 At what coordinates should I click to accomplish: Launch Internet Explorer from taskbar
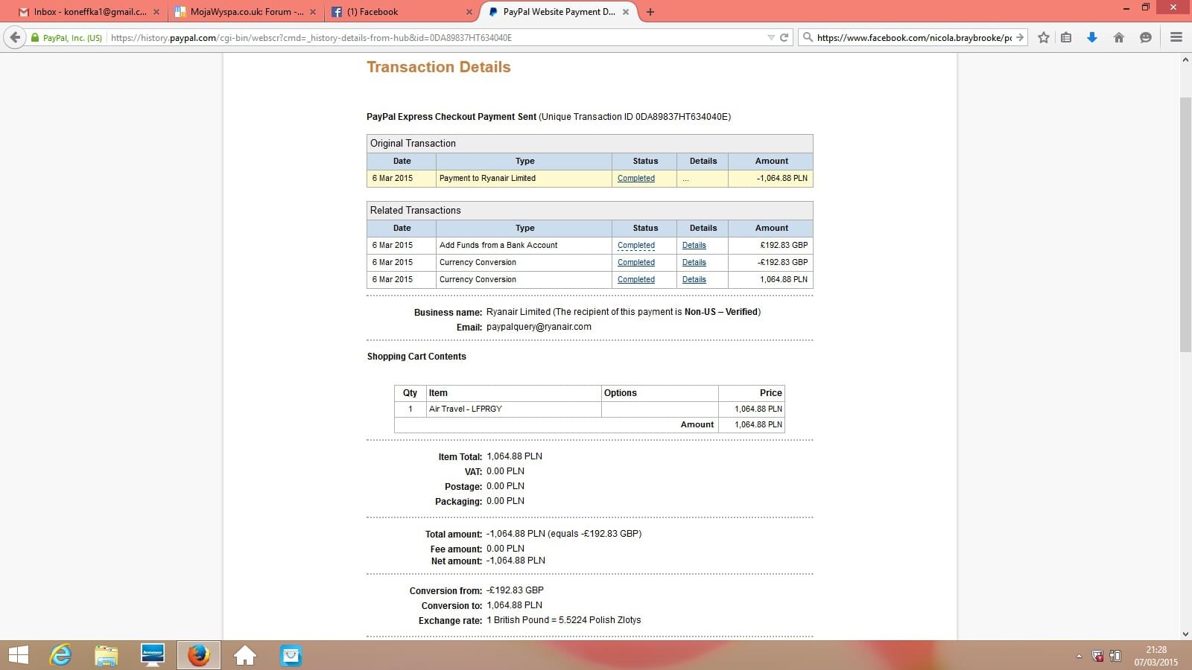click(x=60, y=655)
